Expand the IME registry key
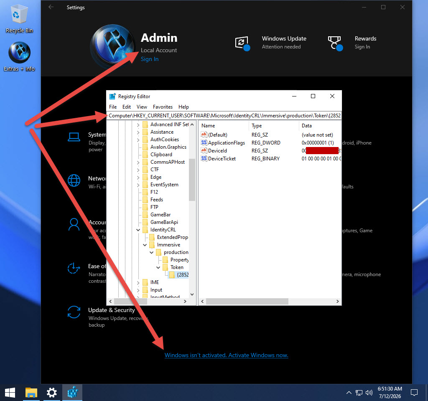The height and width of the screenshot is (401, 428). tap(138, 283)
